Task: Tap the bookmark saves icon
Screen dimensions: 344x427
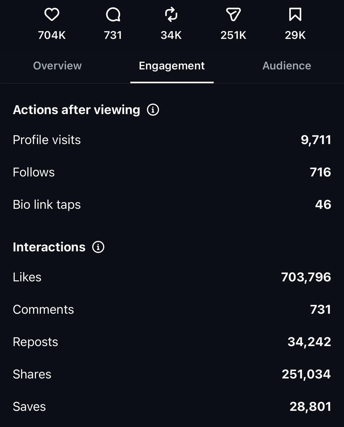Action: [x=295, y=14]
